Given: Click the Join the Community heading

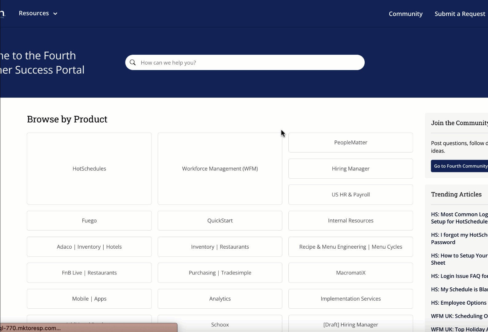Looking at the screenshot, I should point(459,123).
